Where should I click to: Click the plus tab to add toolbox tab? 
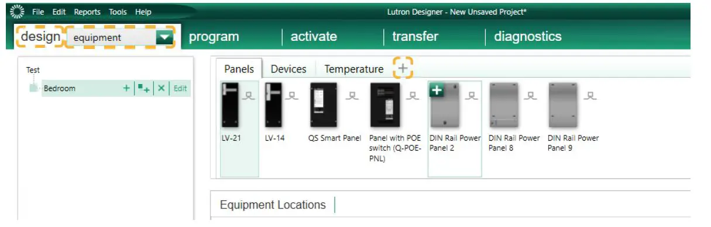(x=402, y=68)
